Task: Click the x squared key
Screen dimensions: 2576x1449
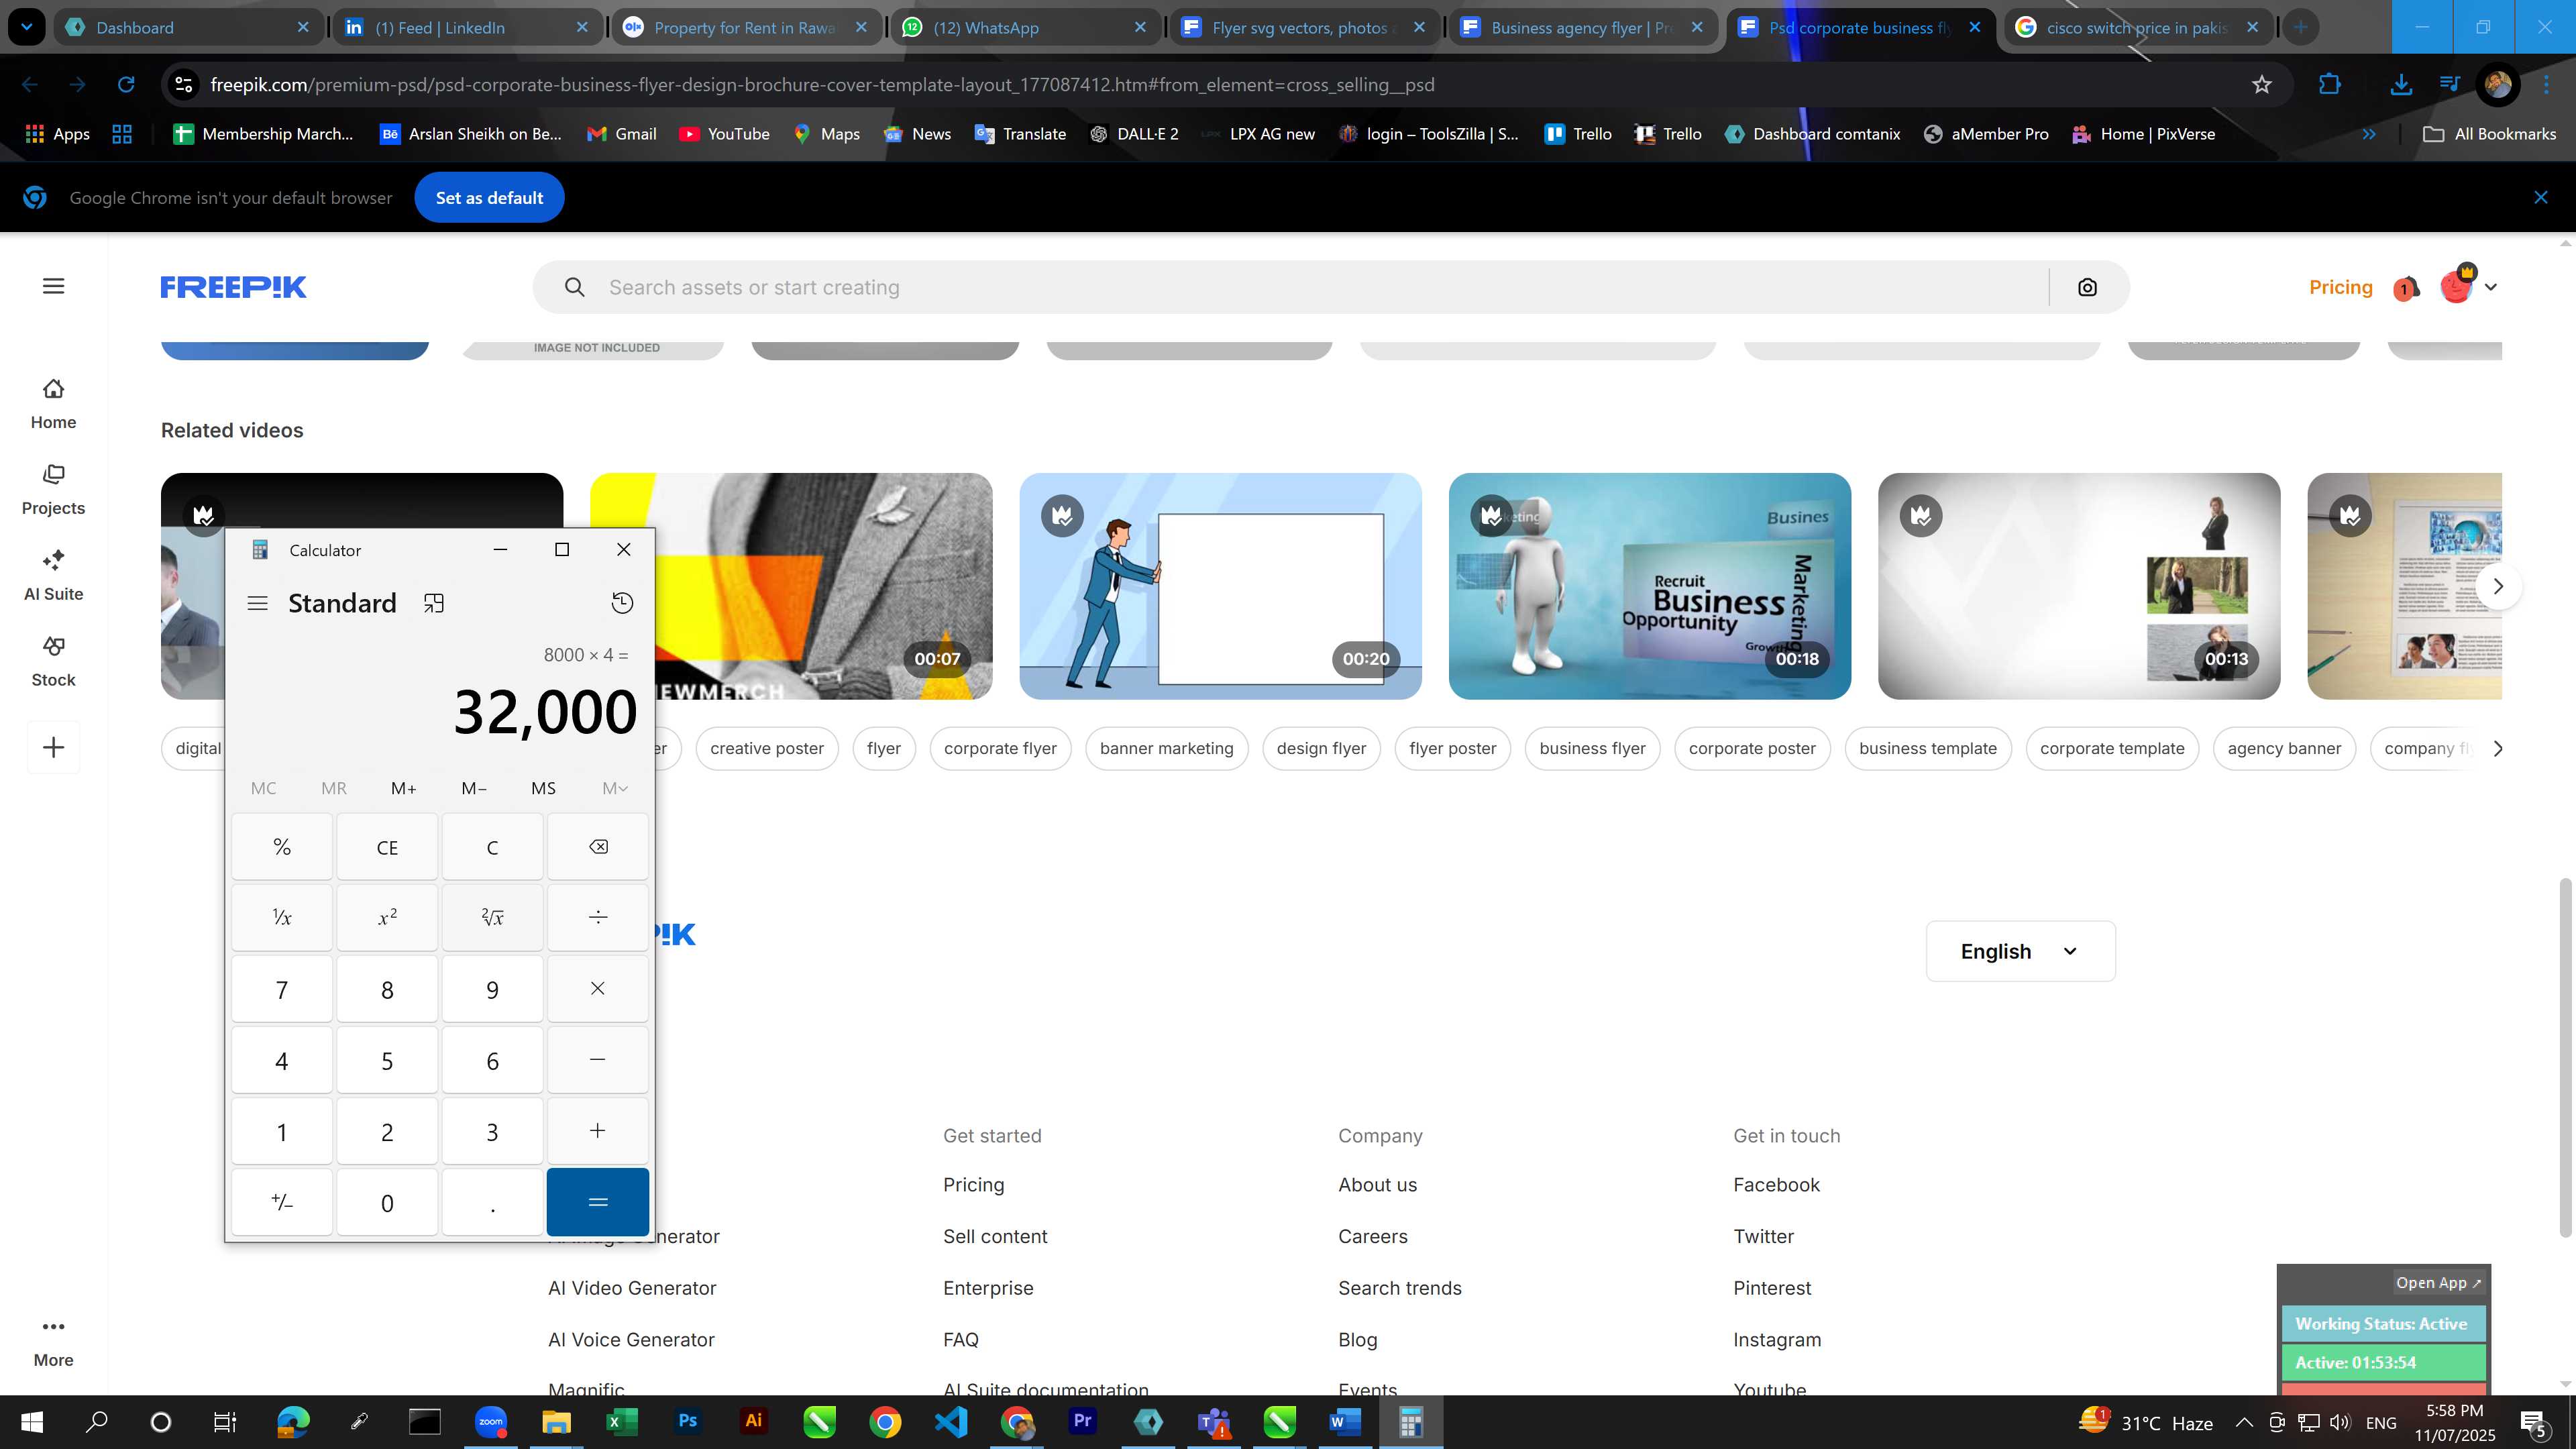Action: pos(387,917)
